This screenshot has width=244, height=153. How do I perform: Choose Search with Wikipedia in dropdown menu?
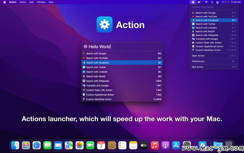[214, 35]
